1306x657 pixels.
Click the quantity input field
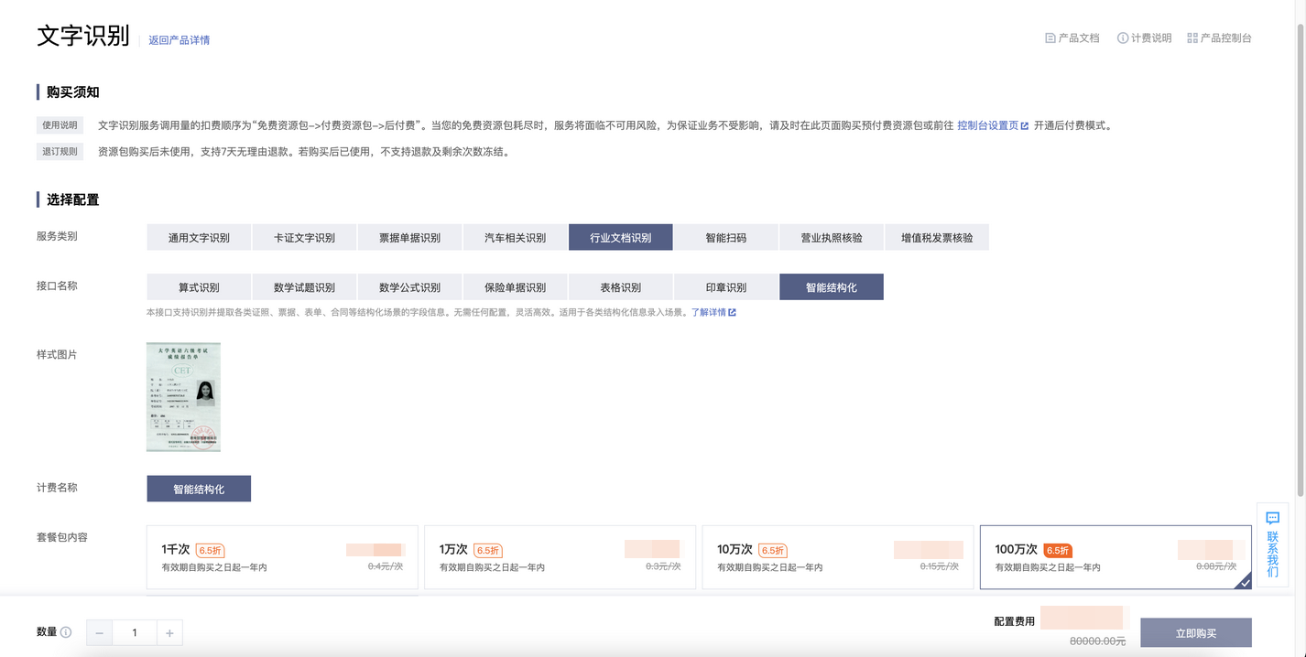point(135,632)
